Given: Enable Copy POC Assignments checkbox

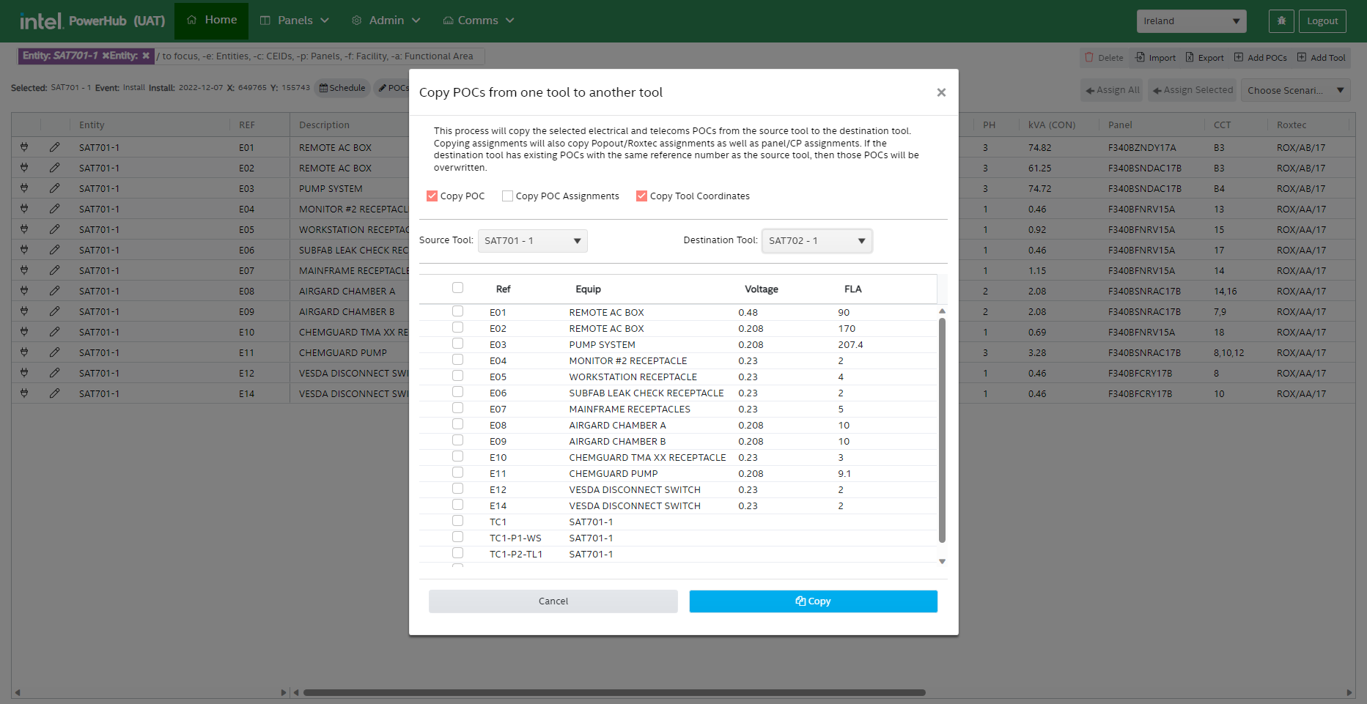Looking at the screenshot, I should tap(507, 196).
